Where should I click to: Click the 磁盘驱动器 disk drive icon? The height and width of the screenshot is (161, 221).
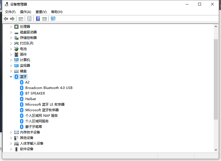pyautogui.click(x=16, y=33)
